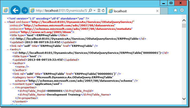Open a new tab with the blank tab button

[164, 11]
